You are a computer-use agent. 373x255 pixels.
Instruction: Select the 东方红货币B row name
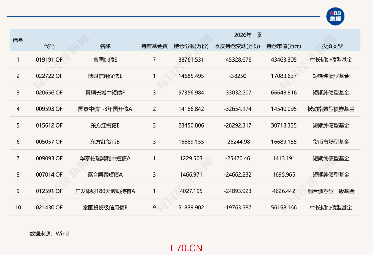coord(105,142)
